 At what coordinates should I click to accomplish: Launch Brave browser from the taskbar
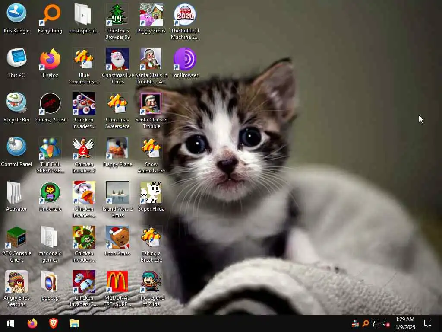click(x=53, y=323)
